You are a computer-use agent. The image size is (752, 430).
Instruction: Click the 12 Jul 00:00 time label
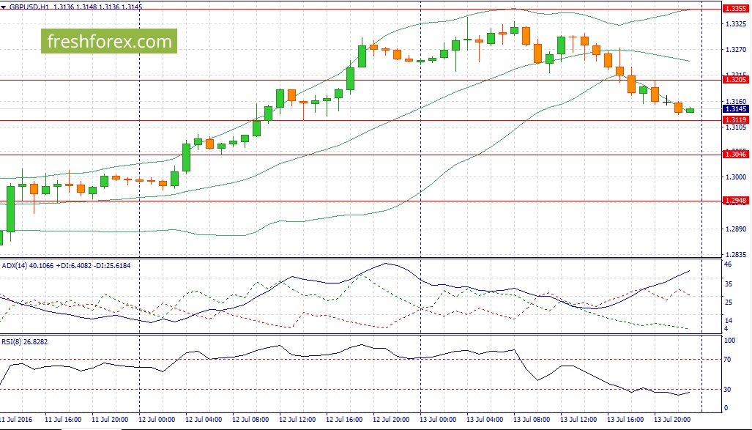157,420
